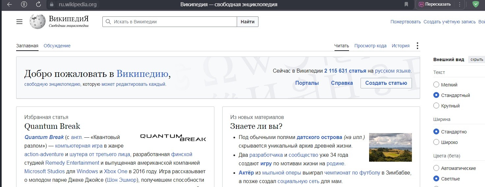Click the Wikipedia globe logo

tap(37, 22)
